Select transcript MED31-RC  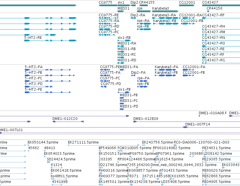pyautogui.click(x=127, y=55)
